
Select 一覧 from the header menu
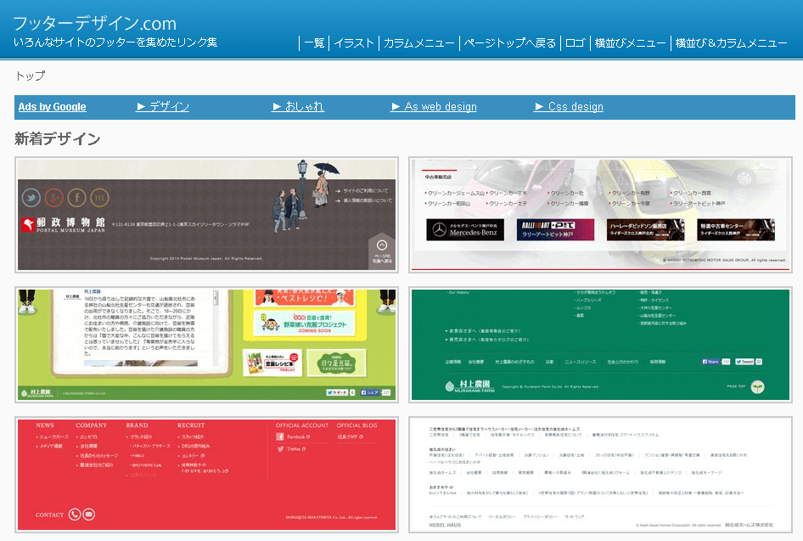pos(314,41)
